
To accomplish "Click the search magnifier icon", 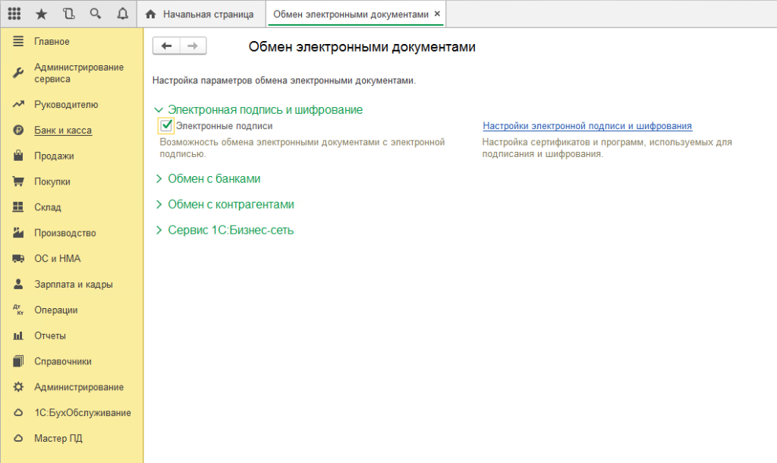I will [x=96, y=14].
